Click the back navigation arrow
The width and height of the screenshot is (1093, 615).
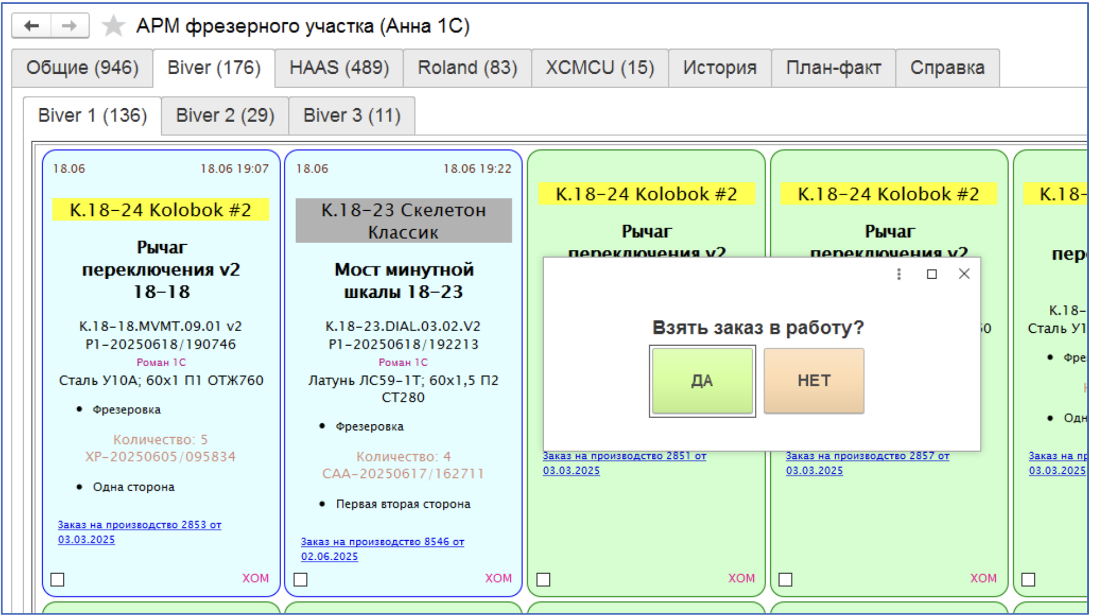click(x=32, y=25)
